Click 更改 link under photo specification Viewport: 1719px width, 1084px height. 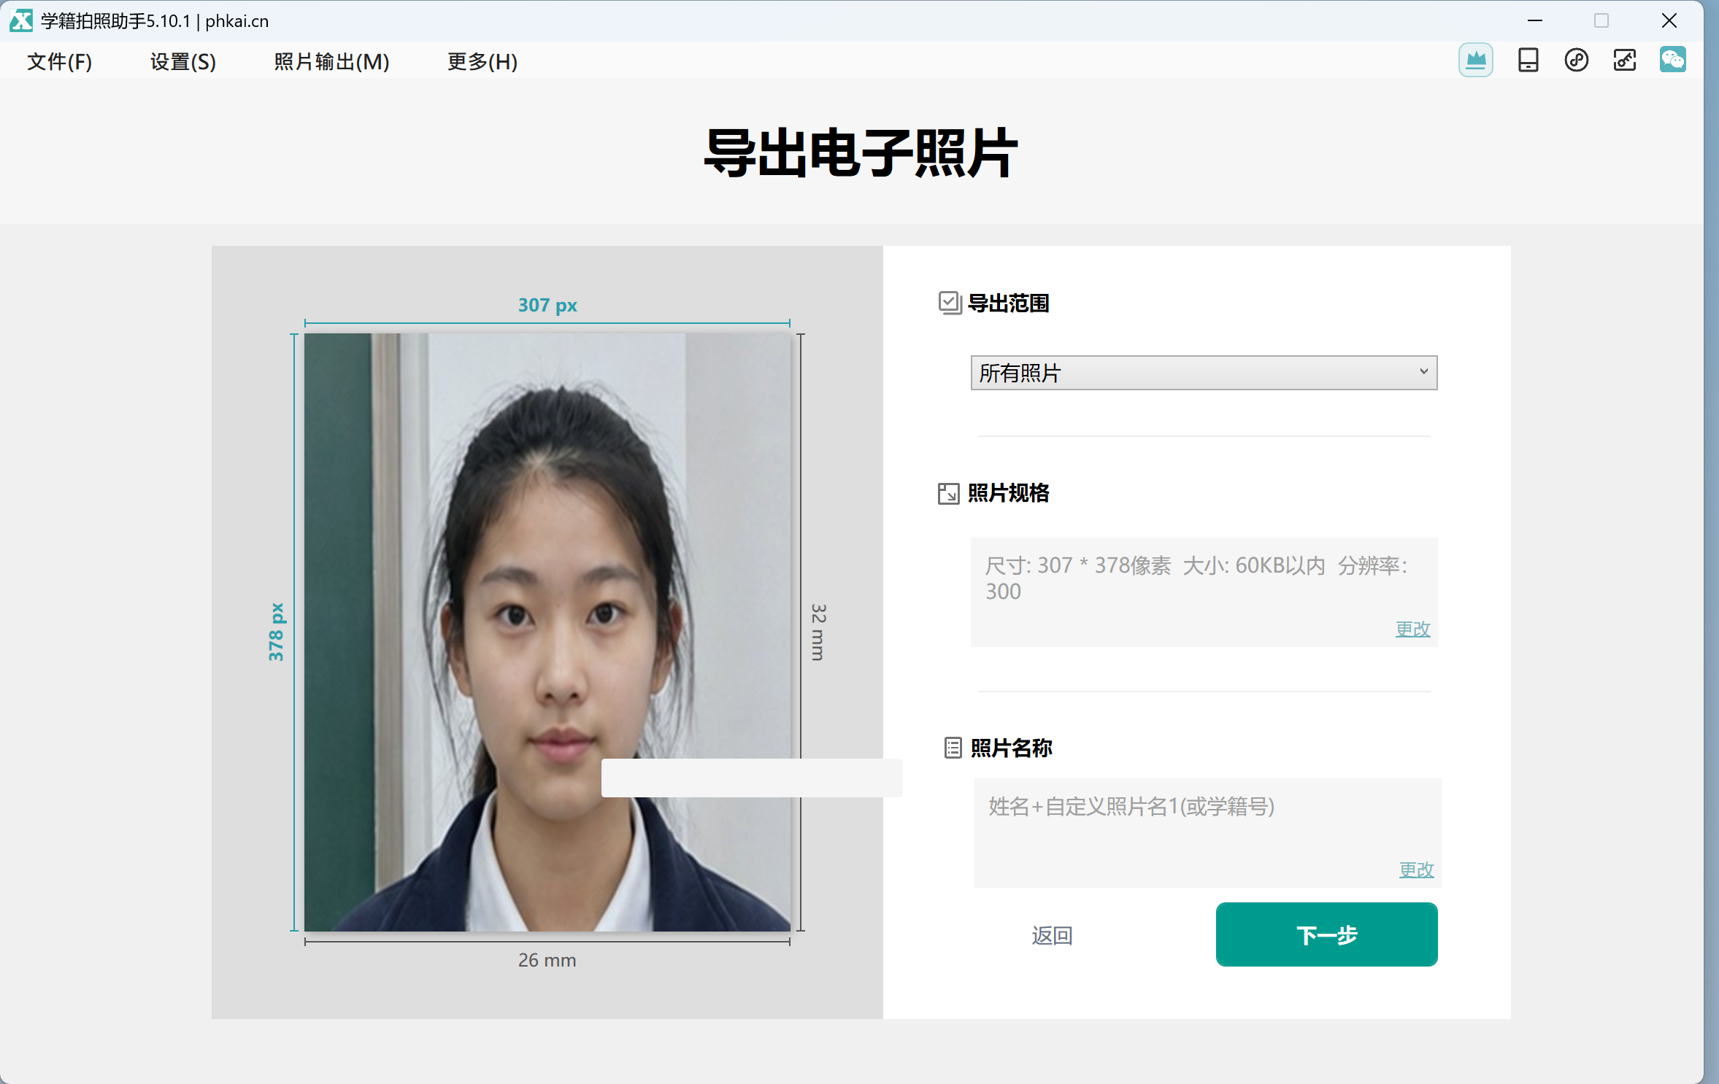pyautogui.click(x=1412, y=629)
